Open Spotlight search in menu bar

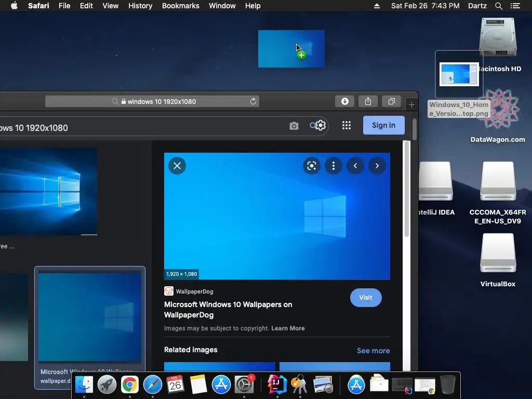click(x=498, y=6)
